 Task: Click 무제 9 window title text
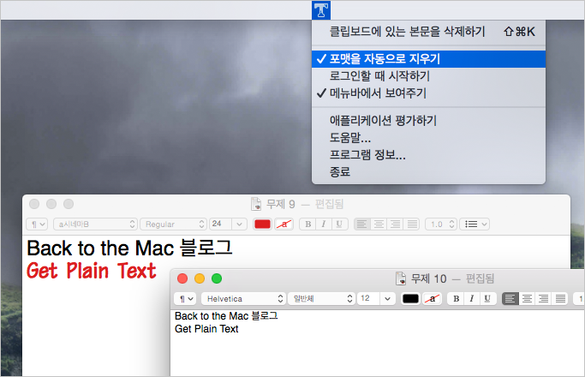pos(281,204)
